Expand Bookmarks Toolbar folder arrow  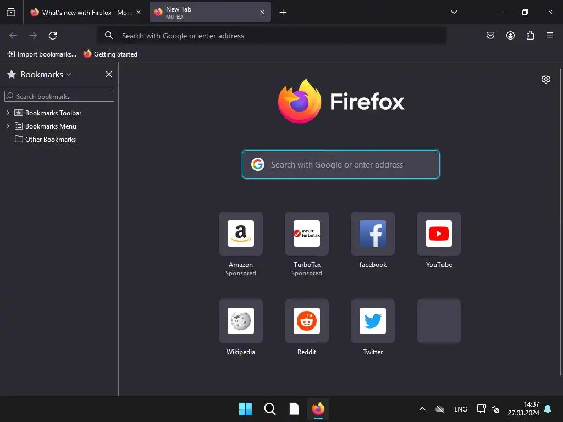(8, 113)
